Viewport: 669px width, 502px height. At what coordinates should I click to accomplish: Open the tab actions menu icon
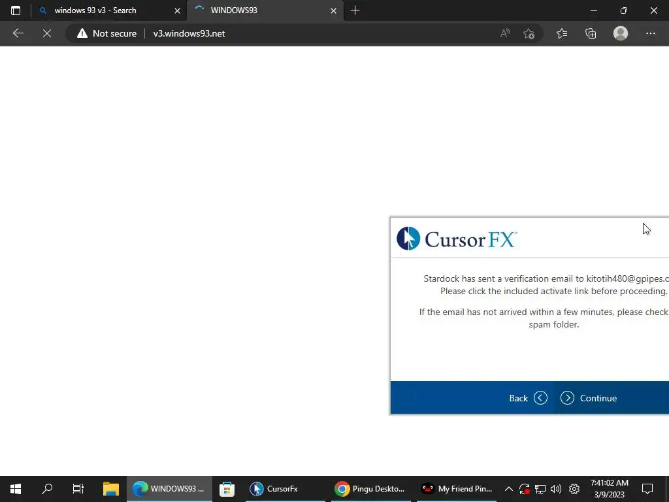(16, 10)
